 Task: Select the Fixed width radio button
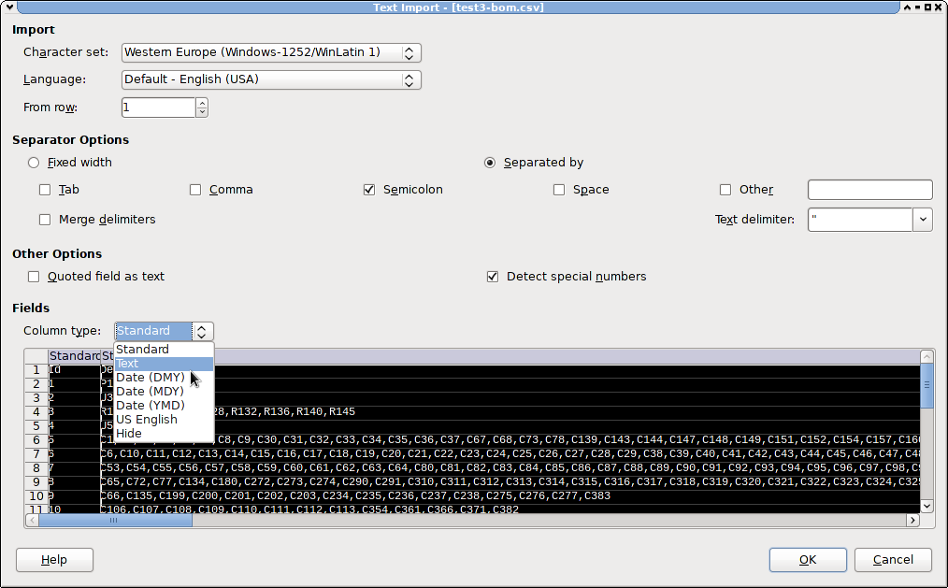coord(35,163)
